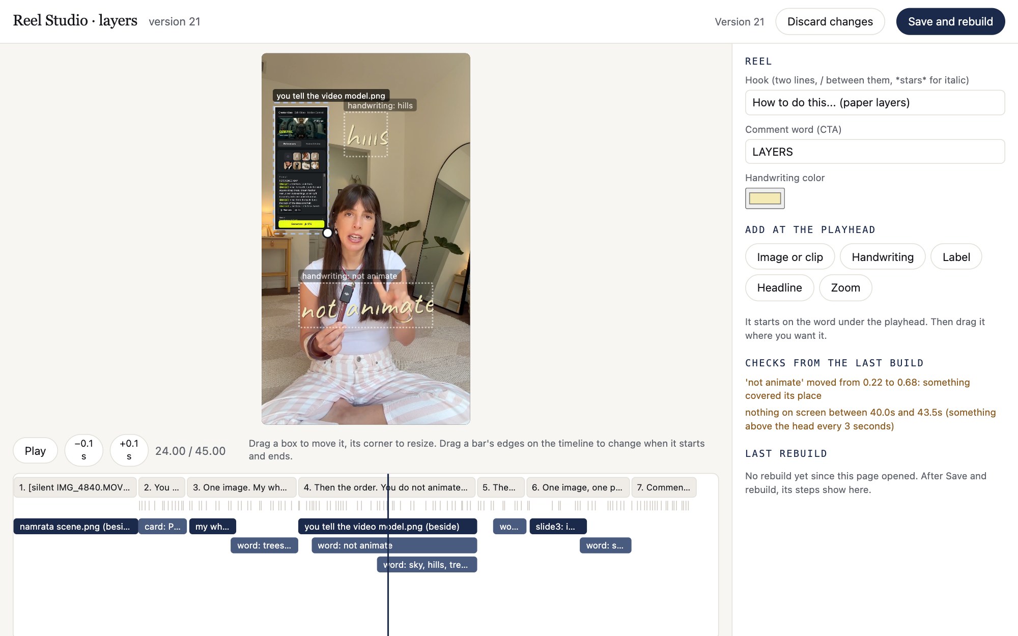
Task: Select the 'card: P...' timeline bar
Action: point(162,527)
